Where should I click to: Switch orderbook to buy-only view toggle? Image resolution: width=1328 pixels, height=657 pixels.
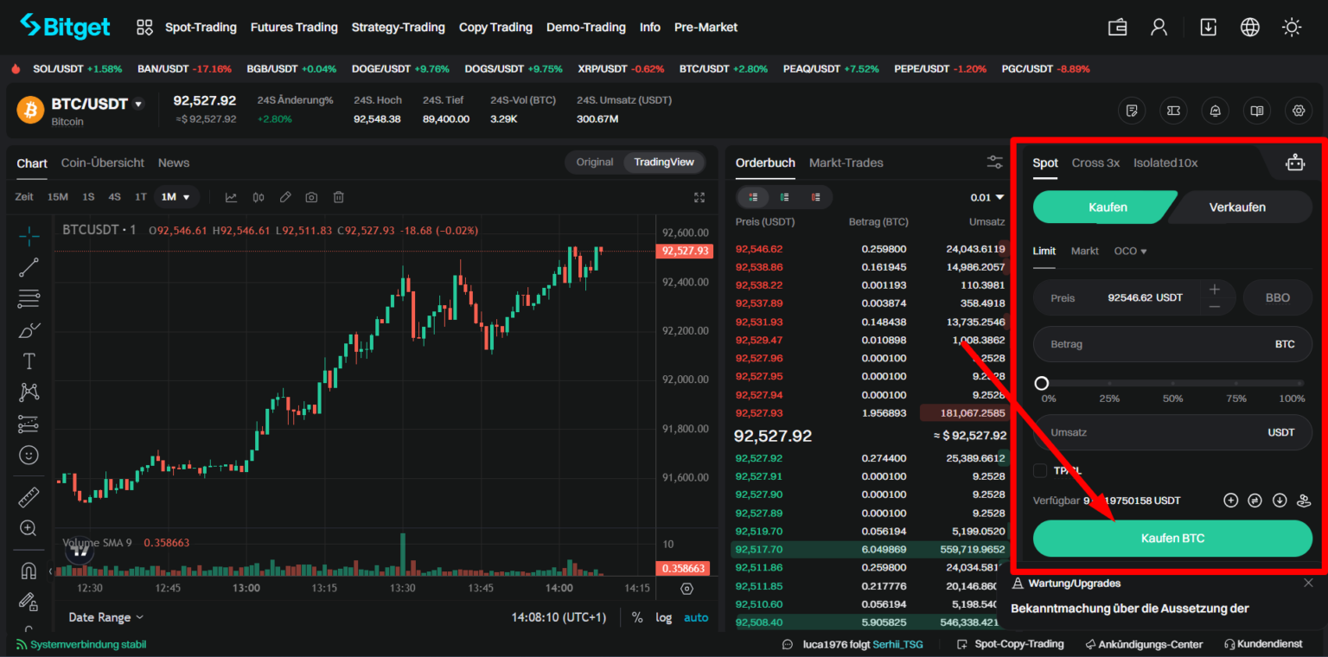point(784,197)
